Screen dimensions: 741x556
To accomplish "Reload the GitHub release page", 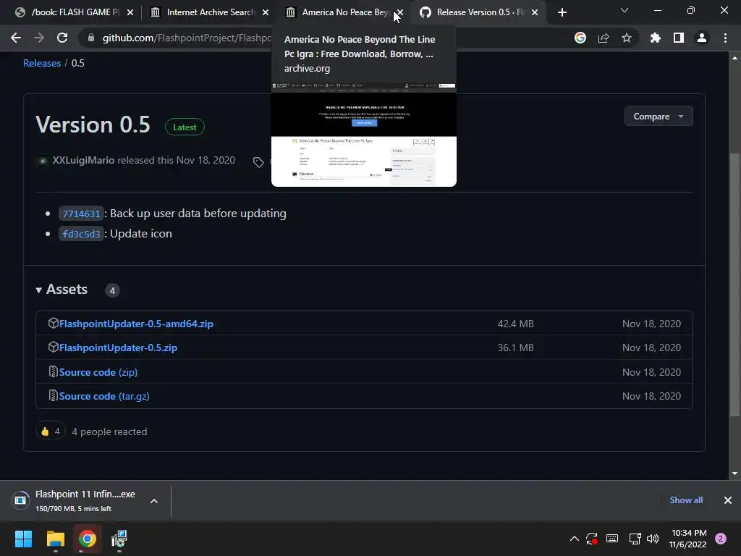I will 62,38.
